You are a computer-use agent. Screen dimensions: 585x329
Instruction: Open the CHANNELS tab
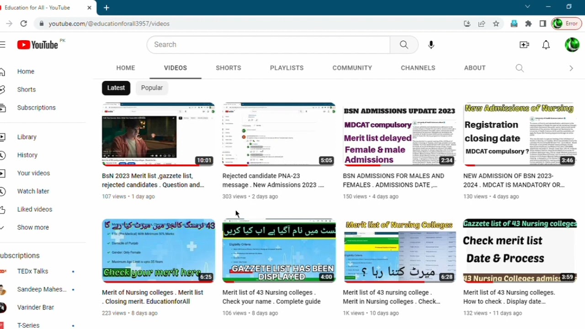tap(418, 68)
